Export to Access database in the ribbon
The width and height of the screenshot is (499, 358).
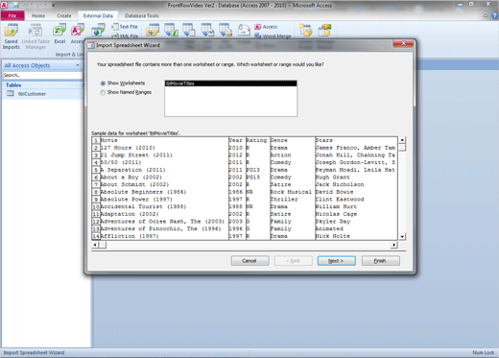266,27
